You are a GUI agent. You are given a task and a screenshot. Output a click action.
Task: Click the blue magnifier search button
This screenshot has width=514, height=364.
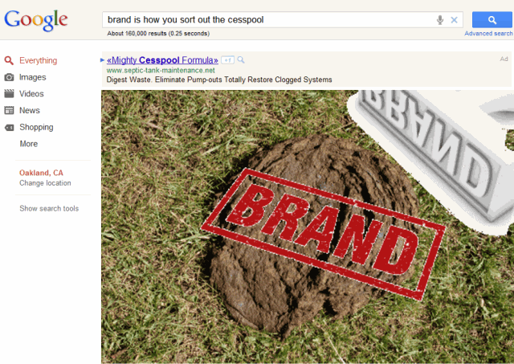pyautogui.click(x=492, y=19)
